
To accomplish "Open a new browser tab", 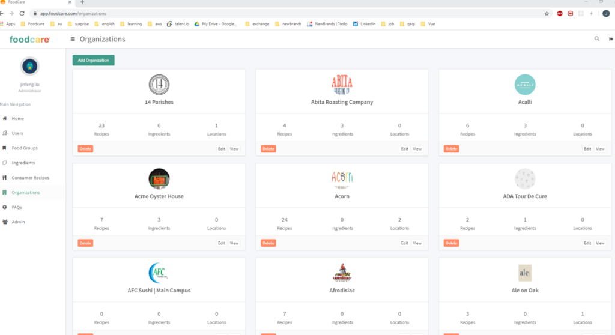I will 82,2.
